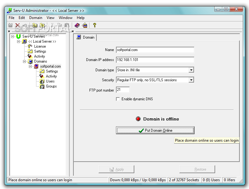Click Put Domain Online button
The width and height of the screenshot is (249, 189).
pyautogui.click(x=155, y=130)
